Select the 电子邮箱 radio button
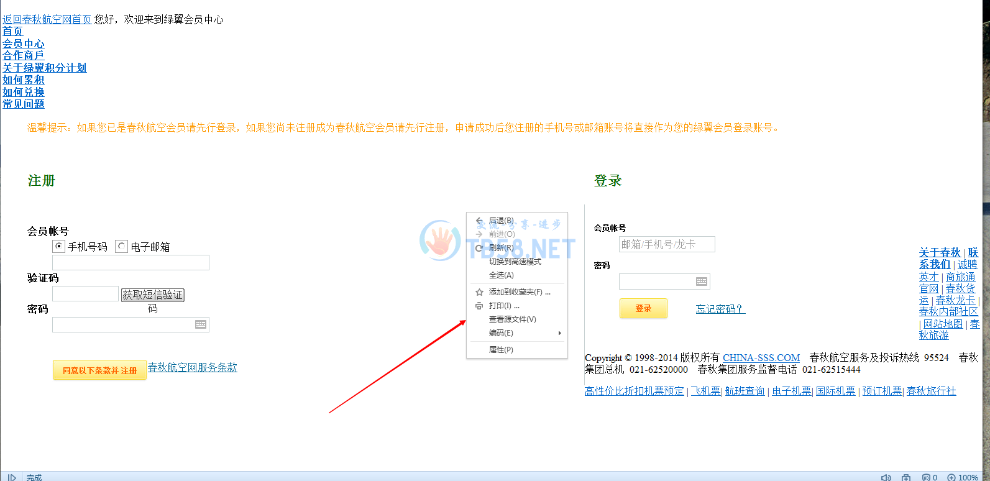This screenshot has height=481, width=990. coord(122,247)
